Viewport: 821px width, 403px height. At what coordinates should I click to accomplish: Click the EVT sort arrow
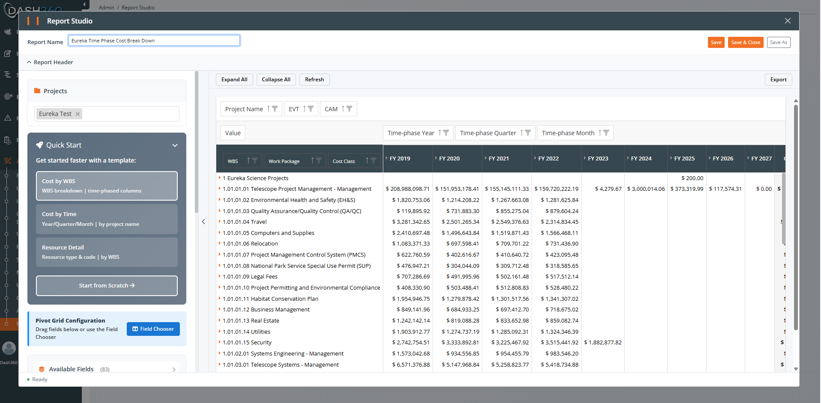(x=305, y=109)
